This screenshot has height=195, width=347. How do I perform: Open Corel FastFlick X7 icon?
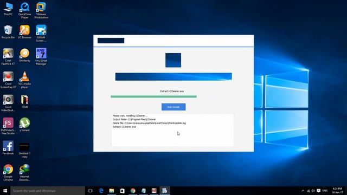[8, 56]
